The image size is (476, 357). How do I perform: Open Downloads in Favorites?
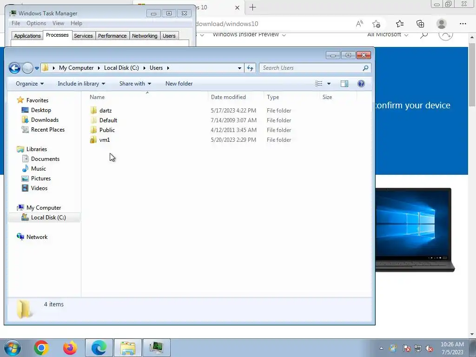click(45, 120)
